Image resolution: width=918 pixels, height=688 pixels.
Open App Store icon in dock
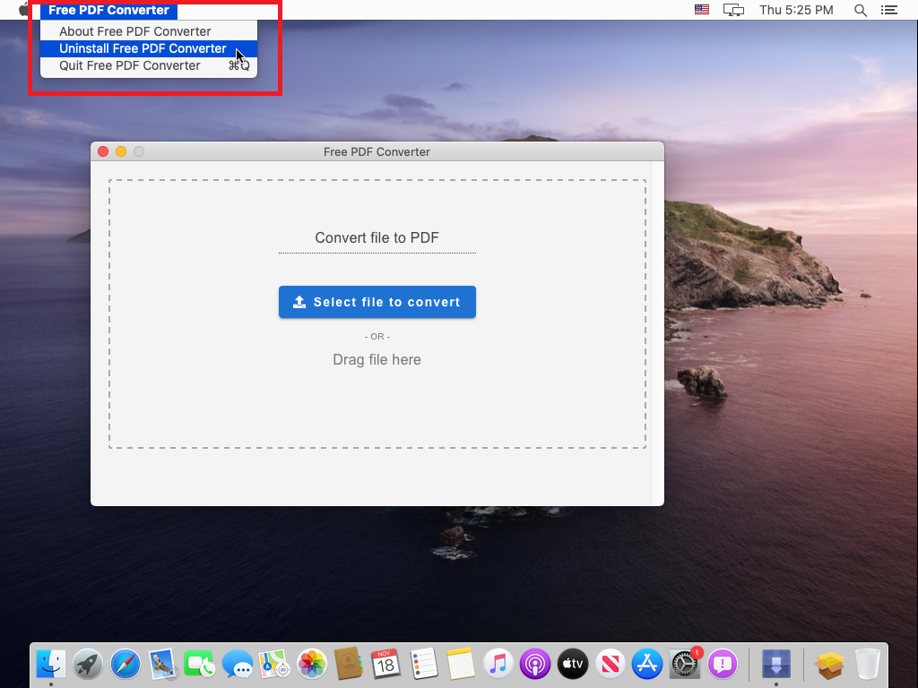point(647,665)
